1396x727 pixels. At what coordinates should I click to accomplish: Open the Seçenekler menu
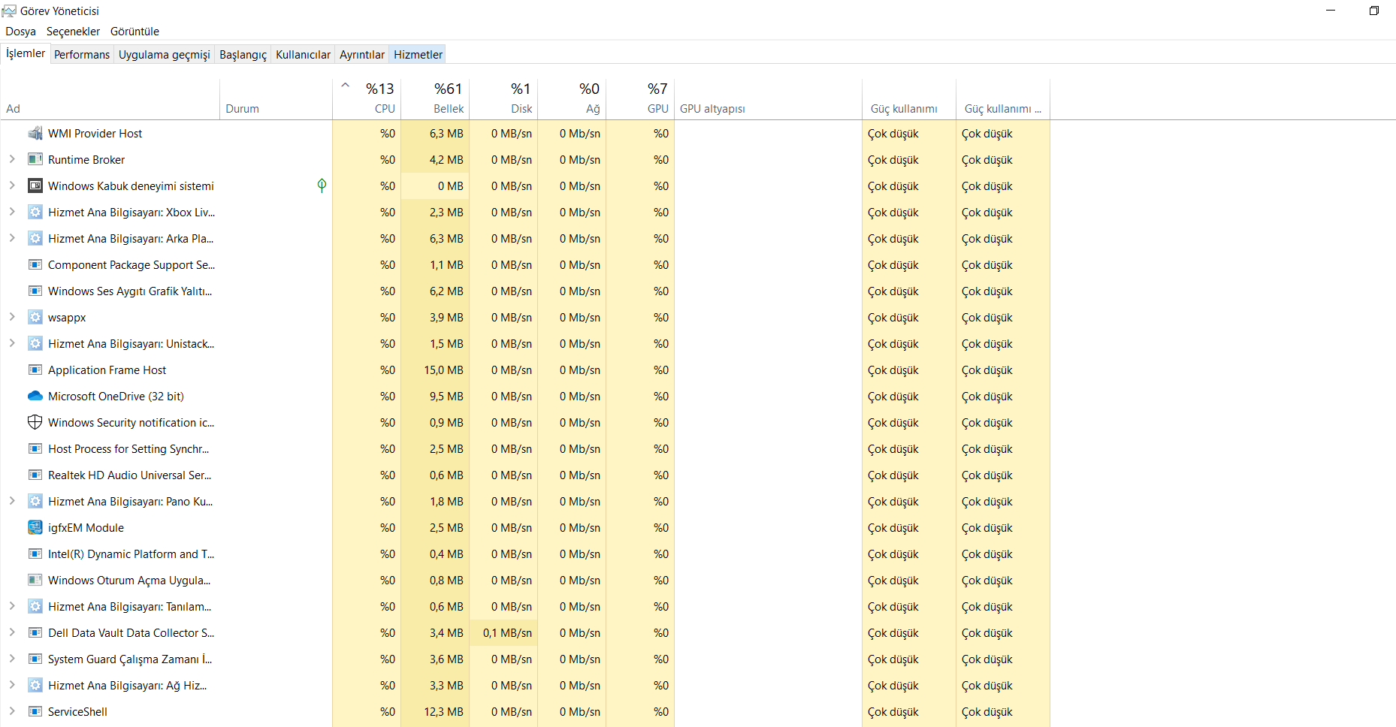point(73,32)
